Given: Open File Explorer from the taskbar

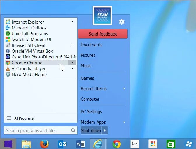Looking at the screenshot, I should pos(26,144).
